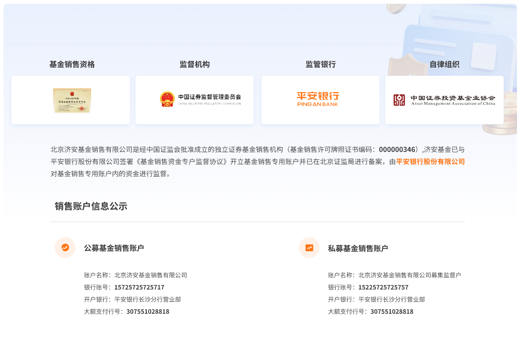Click the 私募基金销售账户 title
This screenshot has width=520, height=349.
(x=358, y=249)
